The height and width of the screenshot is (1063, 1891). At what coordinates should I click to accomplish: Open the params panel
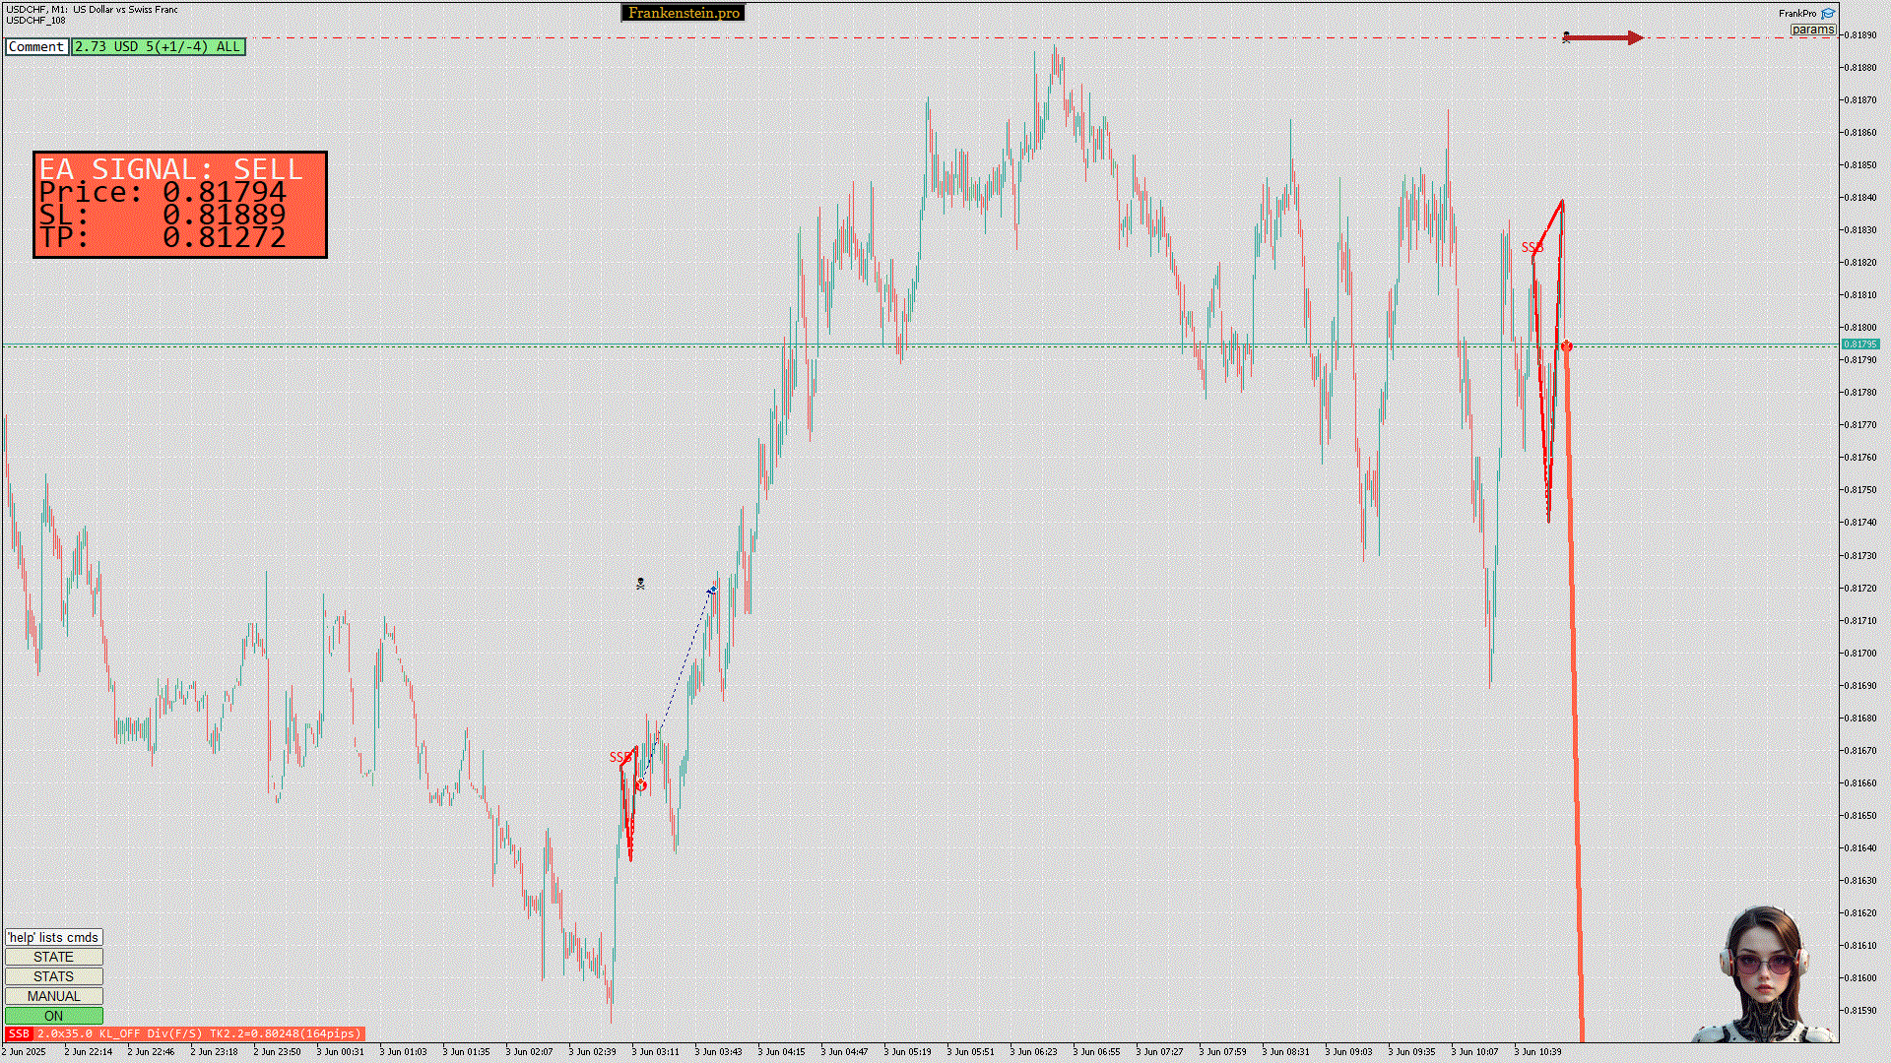[x=1812, y=30]
